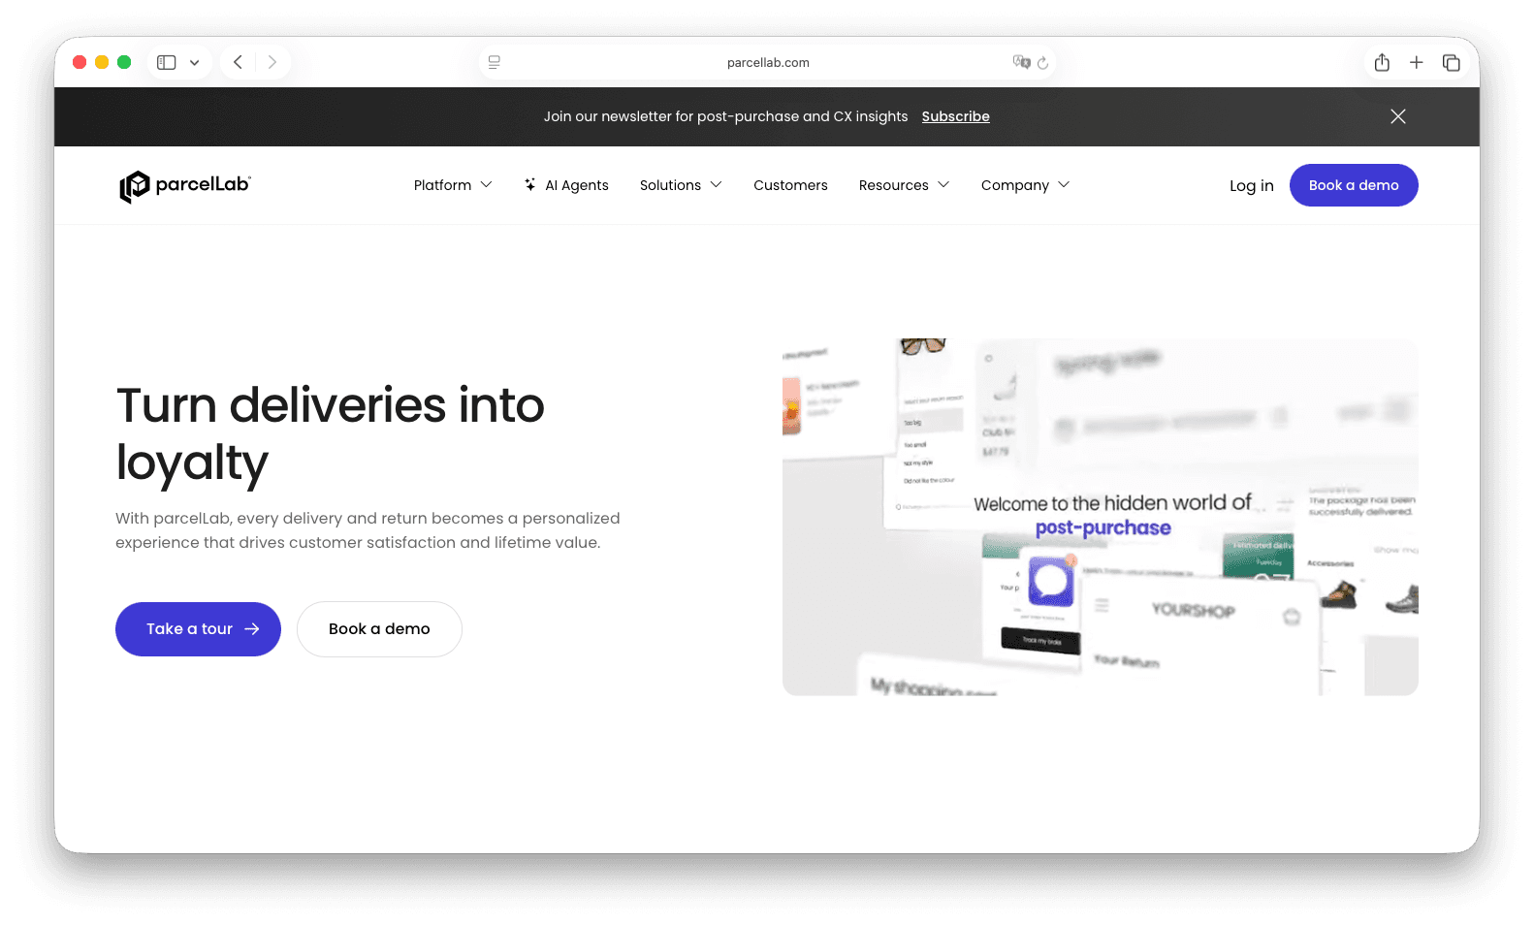Open a new tab with the plus icon
This screenshot has height=925, width=1534.
(x=1417, y=62)
